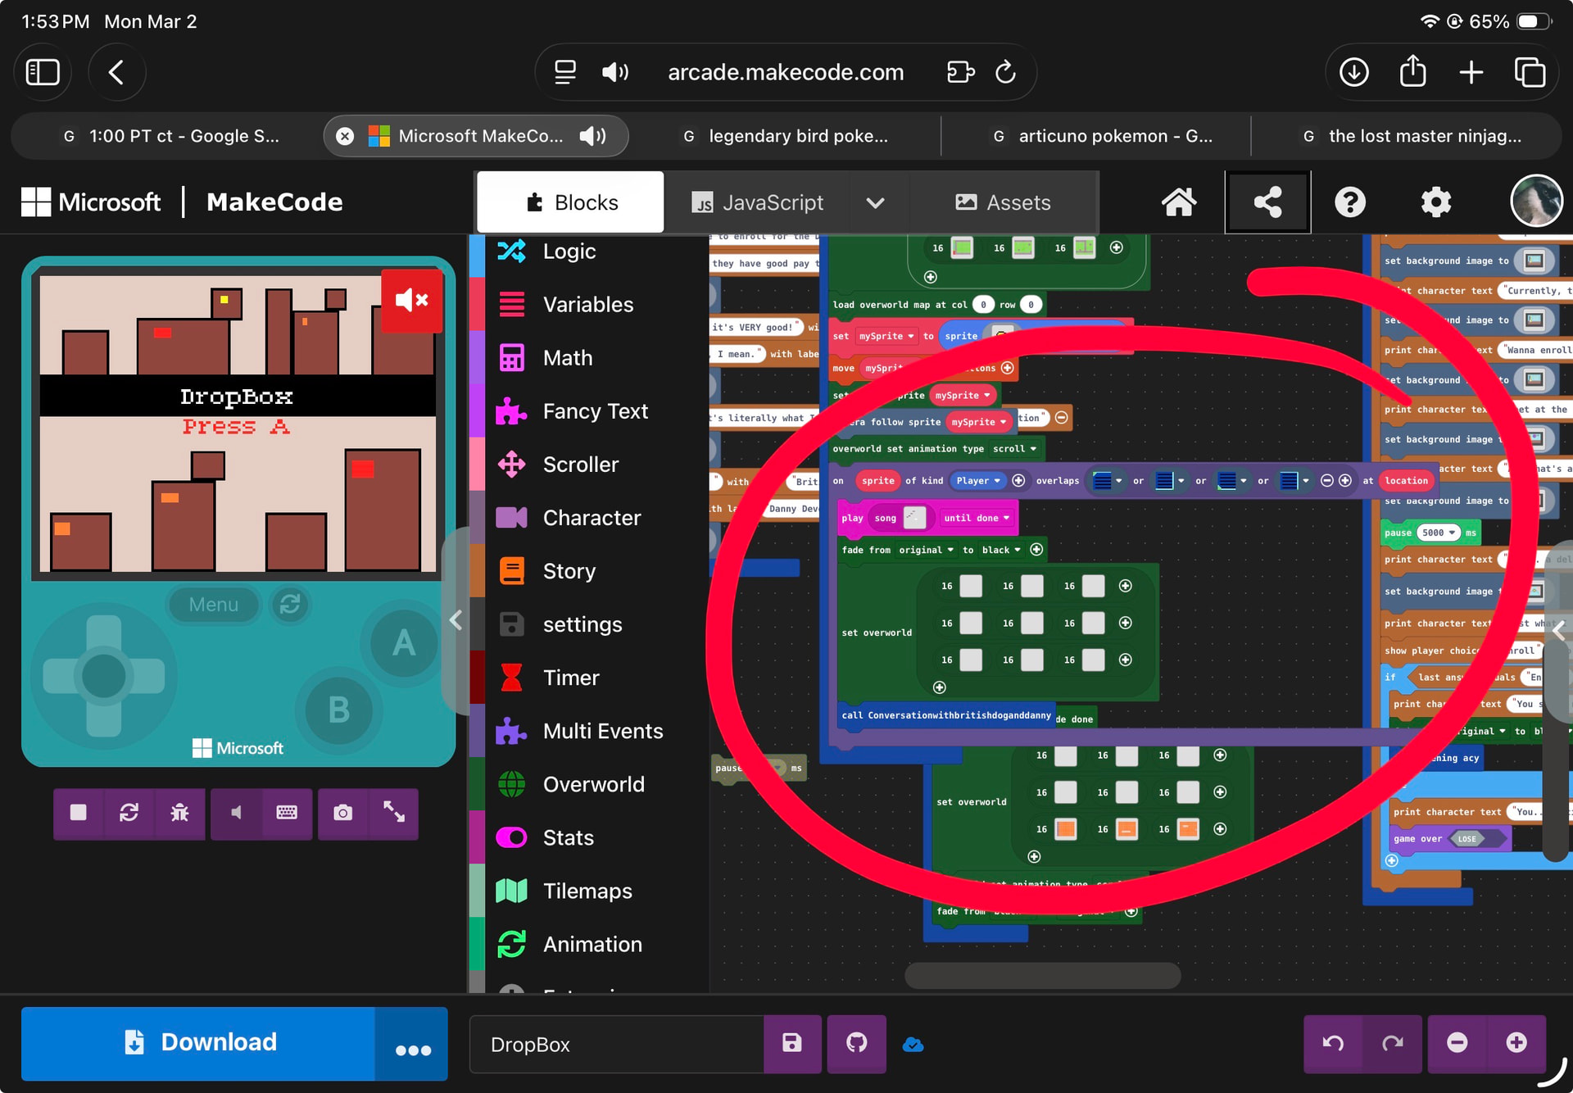
Task: Toggle the simulator keyboard controls button
Action: point(287,813)
